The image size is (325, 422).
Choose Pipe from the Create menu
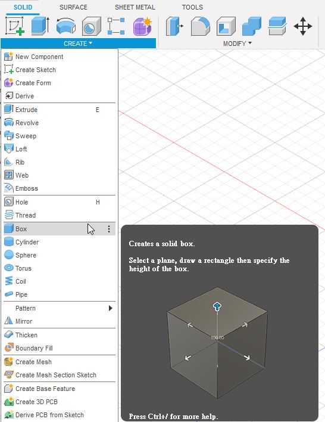pyautogui.click(x=60, y=294)
